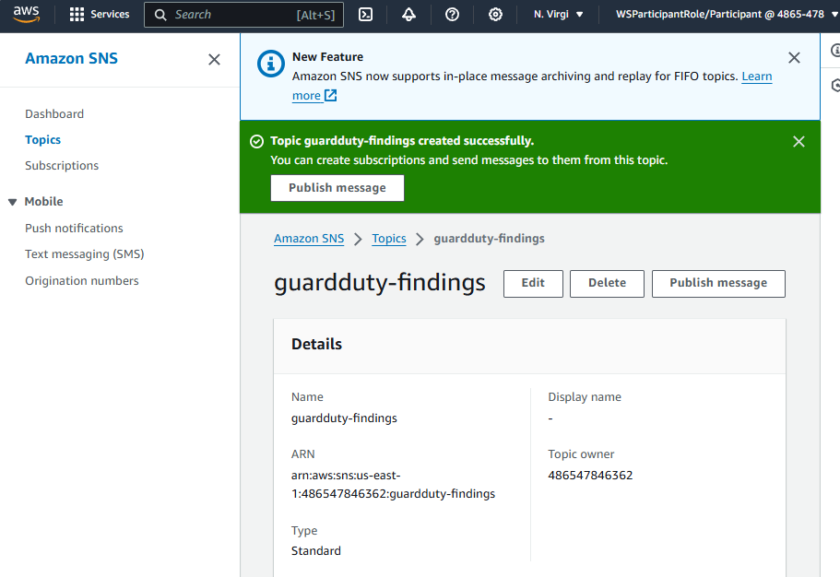The height and width of the screenshot is (577, 840).
Task: Click the guardduty-findings breadcrumb text
Action: pos(489,239)
